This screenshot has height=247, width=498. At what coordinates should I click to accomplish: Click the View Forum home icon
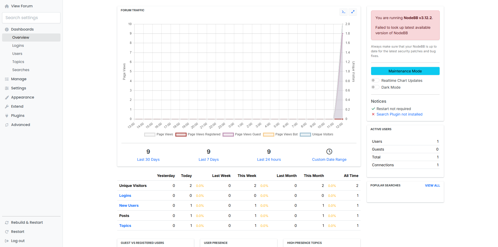(x=7, y=6)
